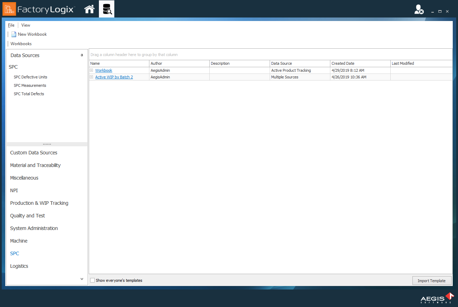Open the File menu

11,25
